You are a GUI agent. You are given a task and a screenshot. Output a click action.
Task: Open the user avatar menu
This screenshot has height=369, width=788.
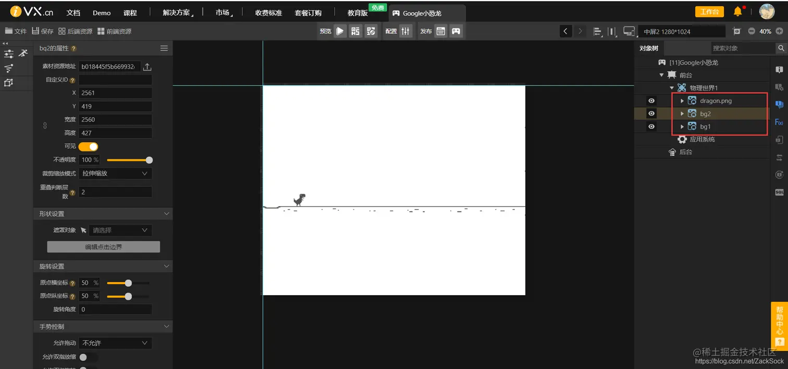coord(767,11)
